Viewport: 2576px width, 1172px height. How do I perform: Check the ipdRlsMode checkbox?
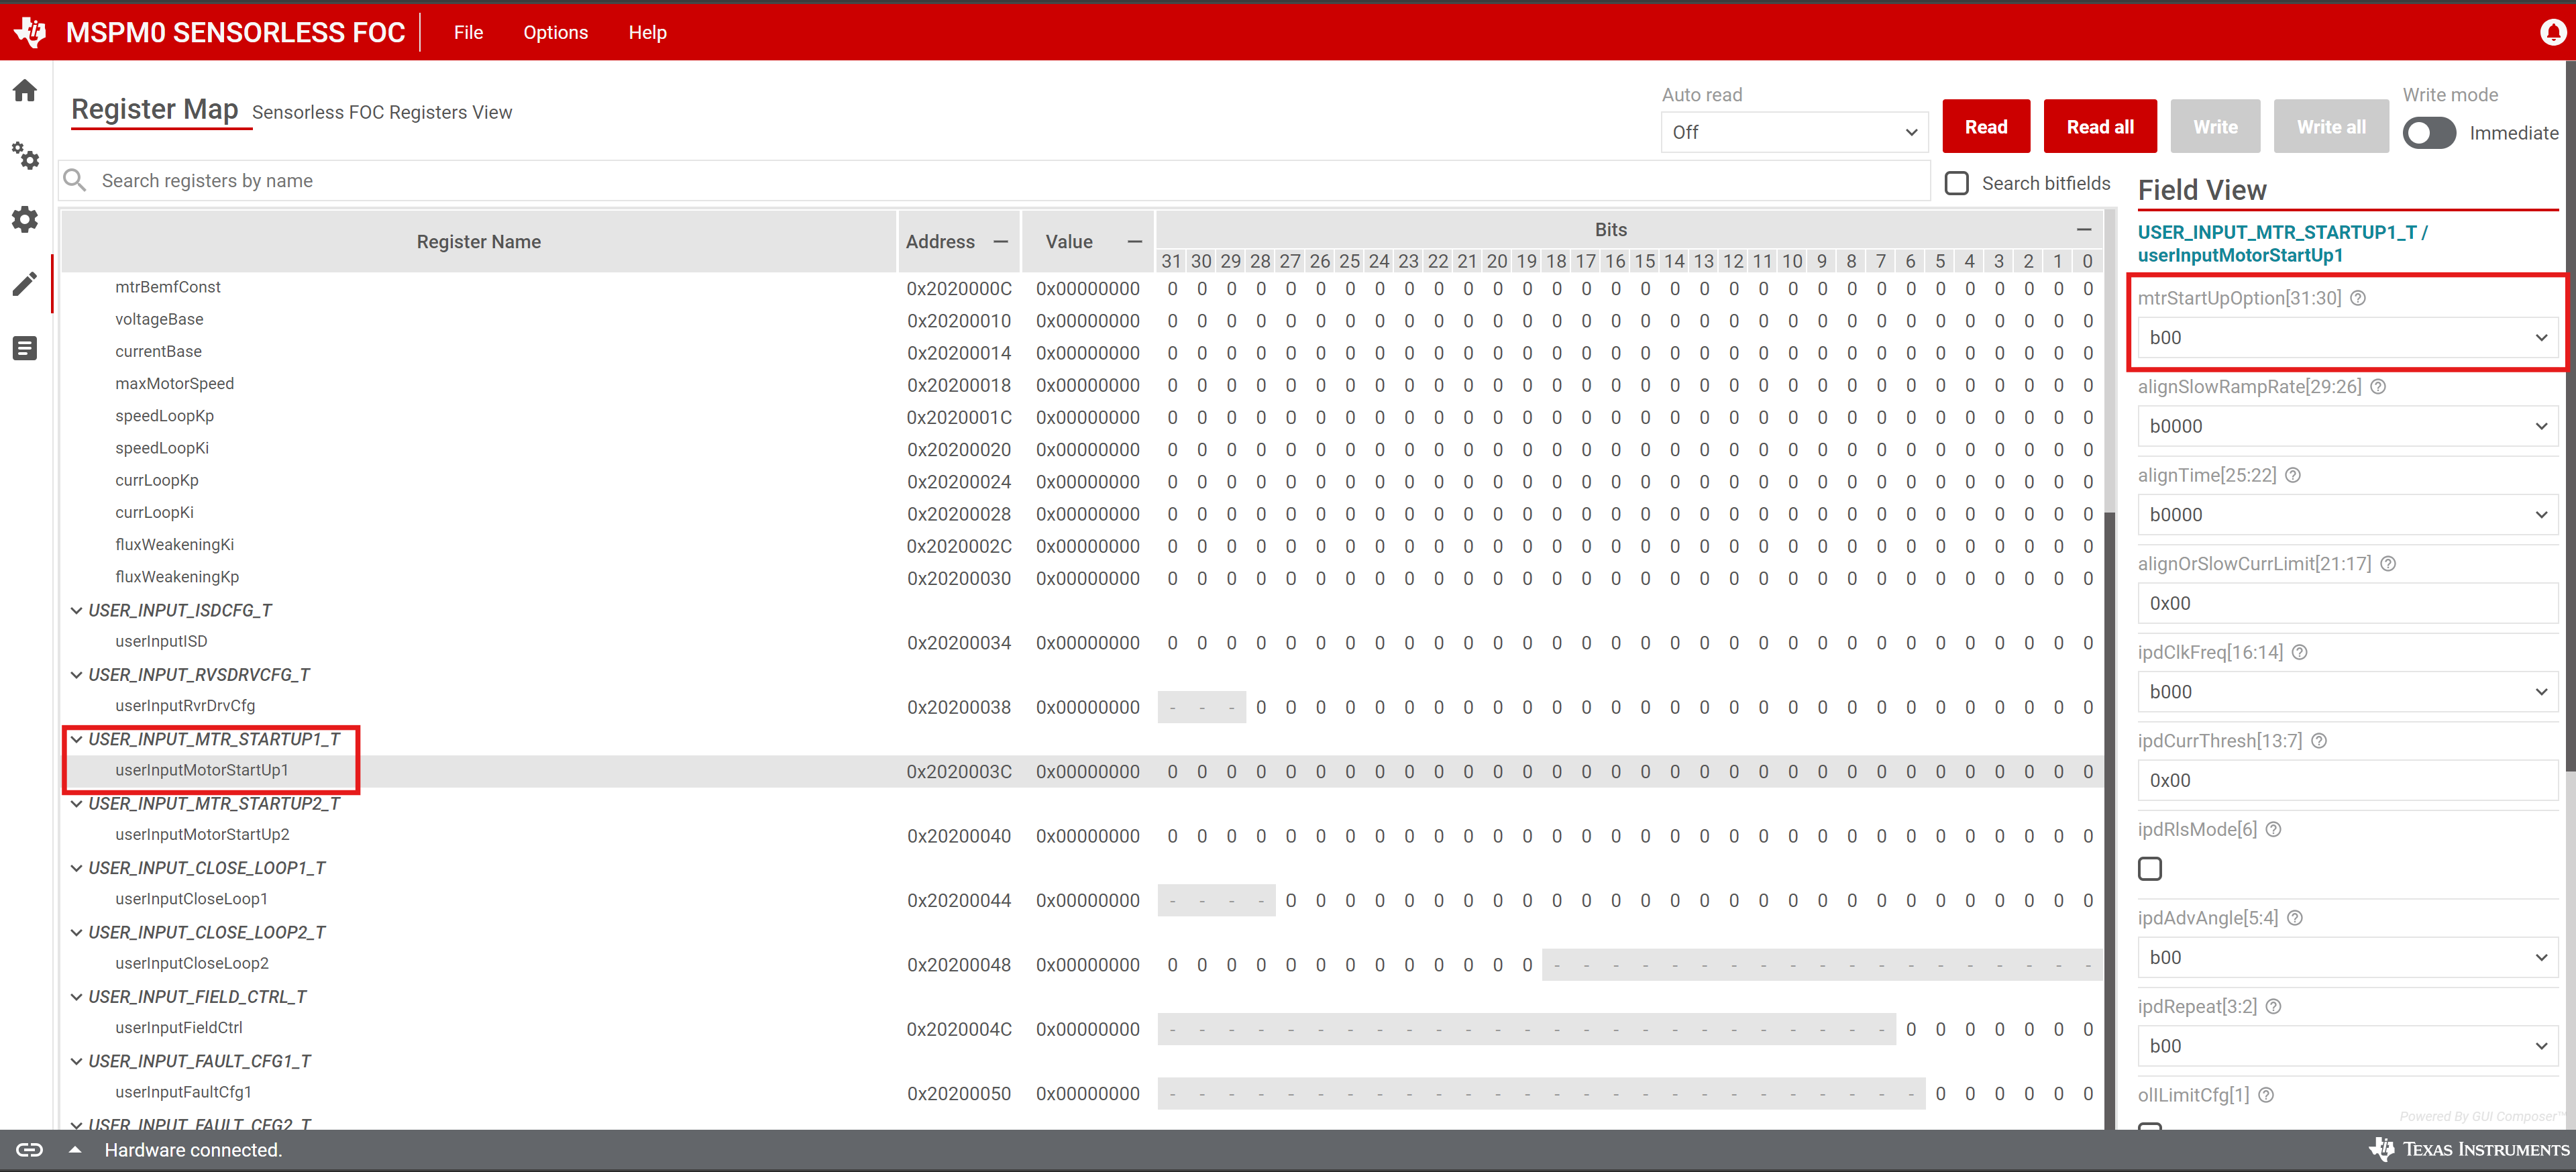click(x=2150, y=869)
